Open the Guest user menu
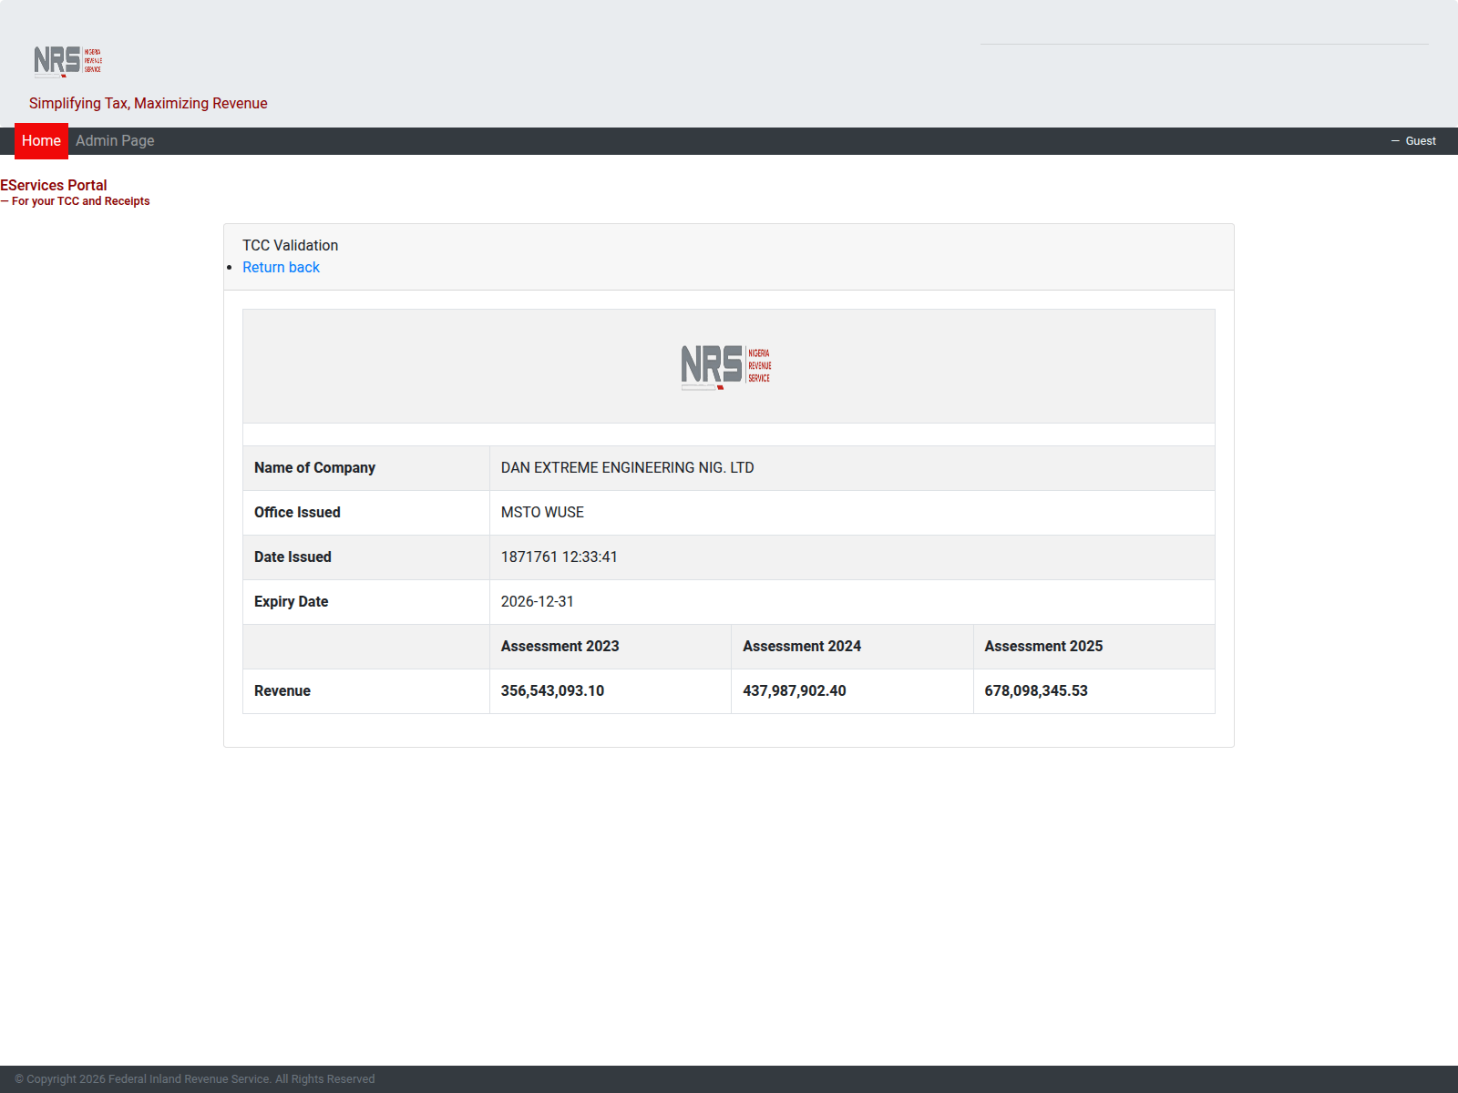 pos(1413,141)
